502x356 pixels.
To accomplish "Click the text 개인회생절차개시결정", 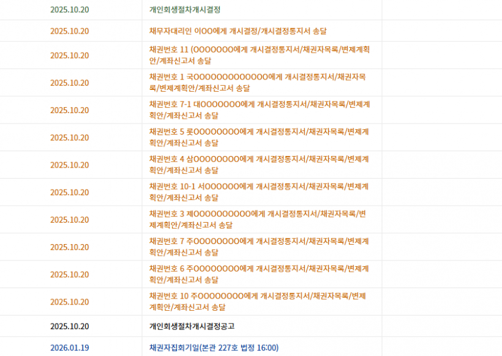I will (x=185, y=10).
